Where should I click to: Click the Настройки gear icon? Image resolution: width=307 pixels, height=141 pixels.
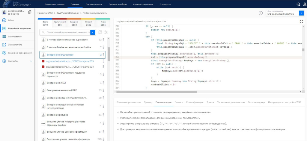4,61
